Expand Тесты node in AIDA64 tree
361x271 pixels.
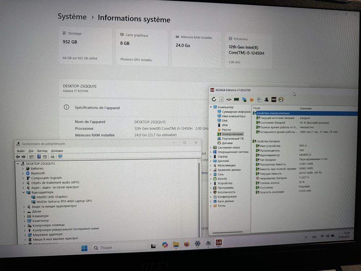211,206
